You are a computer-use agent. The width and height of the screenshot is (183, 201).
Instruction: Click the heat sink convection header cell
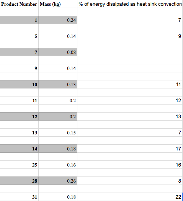[130, 4]
